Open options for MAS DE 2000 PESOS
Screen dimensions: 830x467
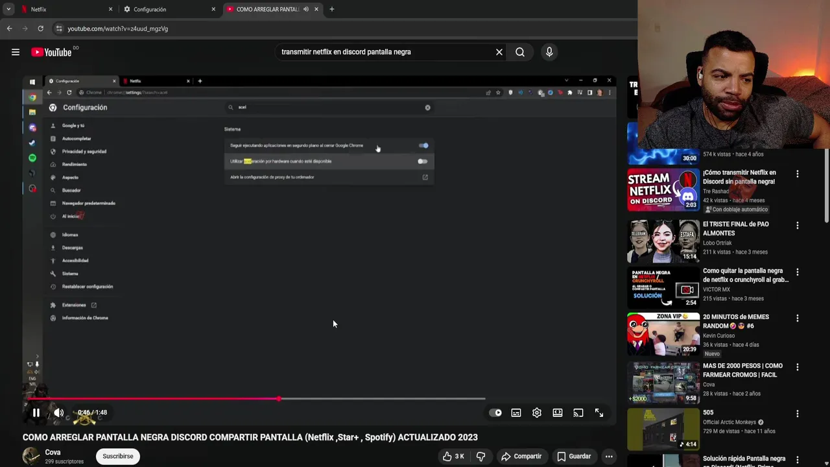point(798,367)
